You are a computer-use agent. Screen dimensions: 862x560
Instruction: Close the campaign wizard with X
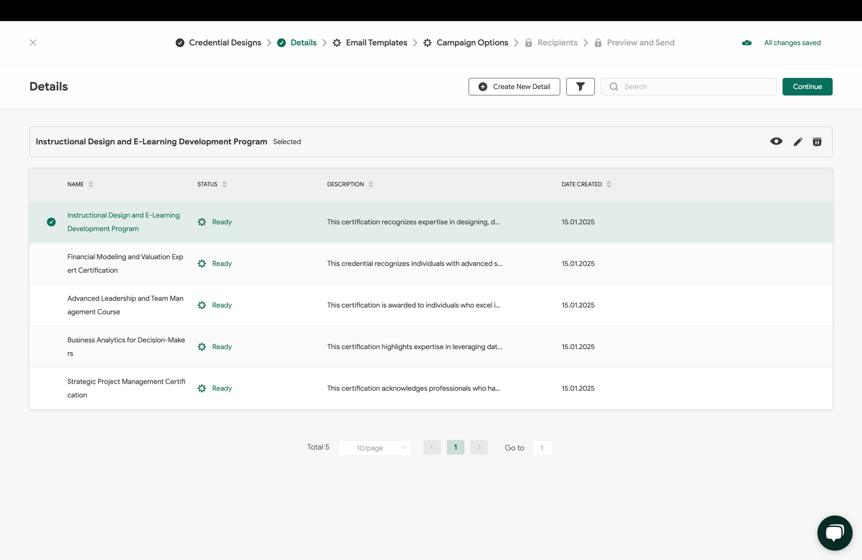[x=33, y=43]
